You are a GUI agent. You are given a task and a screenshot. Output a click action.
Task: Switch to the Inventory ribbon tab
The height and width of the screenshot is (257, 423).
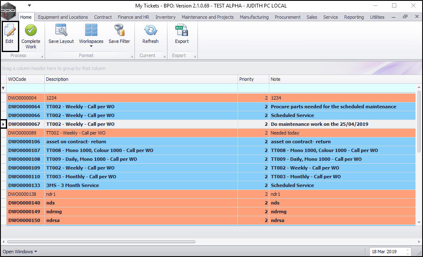[x=165, y=17]
